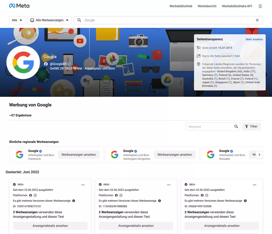The image size is (272, 234).
Task: Click Google logo in the Frankreich card
Action: click(x=19, y=154)
